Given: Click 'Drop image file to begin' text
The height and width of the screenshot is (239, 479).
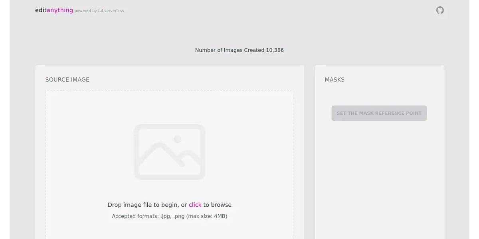Looking at the screenshot, I should 143,205.
